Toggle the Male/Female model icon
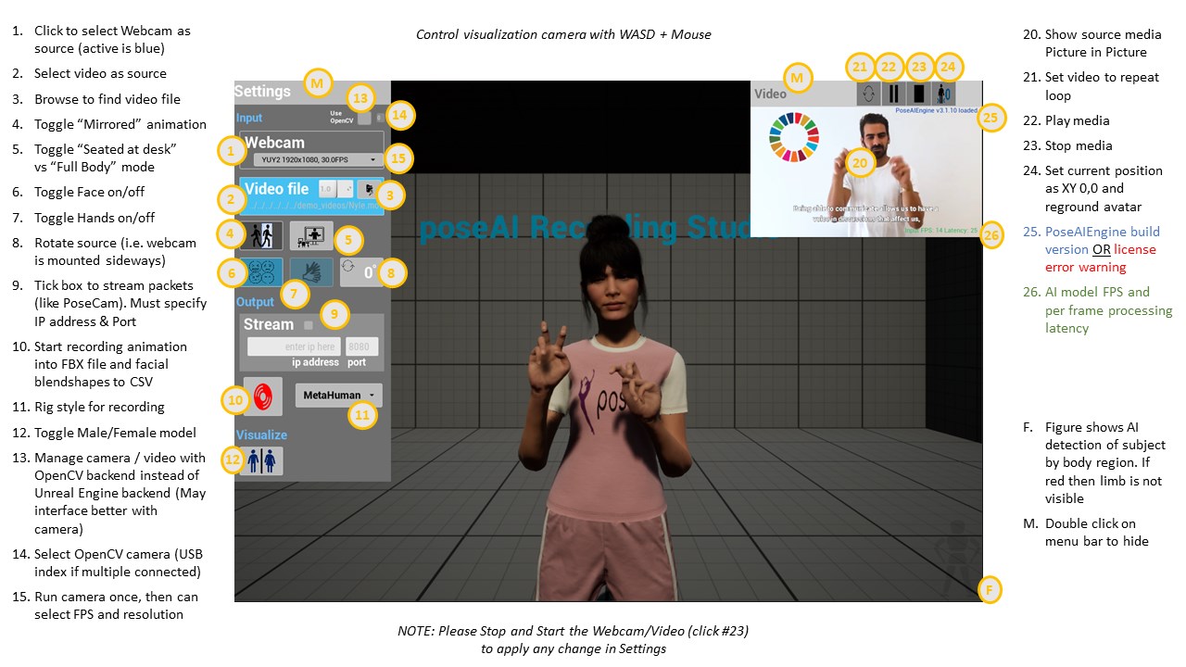The width and height of the screenshot is (1186, 667). (x=260, y=460)
